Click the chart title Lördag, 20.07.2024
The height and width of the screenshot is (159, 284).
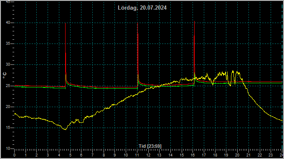coord(142,8)
